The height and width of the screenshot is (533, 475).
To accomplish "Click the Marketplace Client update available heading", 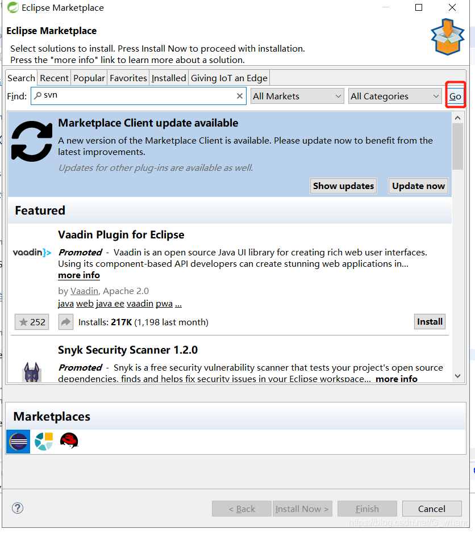I will pos(148,123).
